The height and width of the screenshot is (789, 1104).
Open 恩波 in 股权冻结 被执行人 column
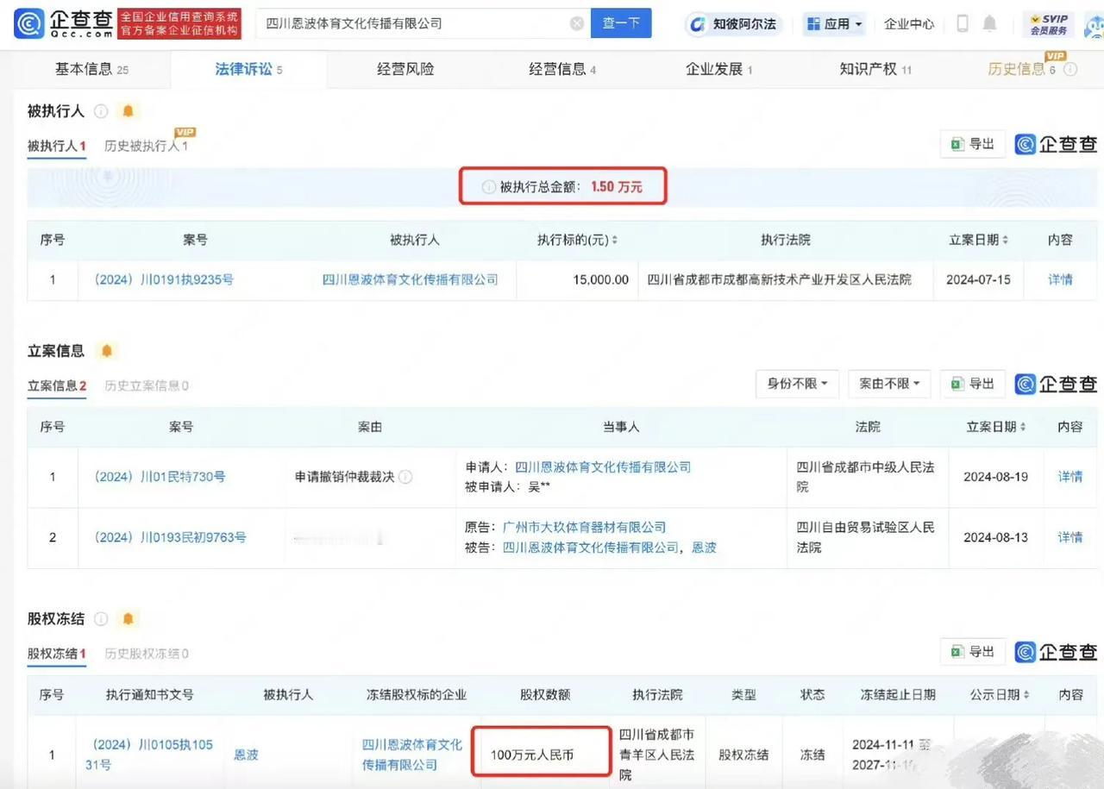point(246,755)
